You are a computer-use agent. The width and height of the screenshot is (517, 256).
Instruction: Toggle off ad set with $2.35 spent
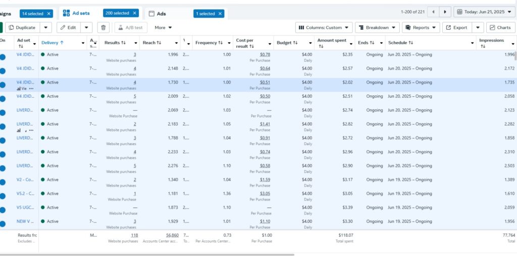3,57
